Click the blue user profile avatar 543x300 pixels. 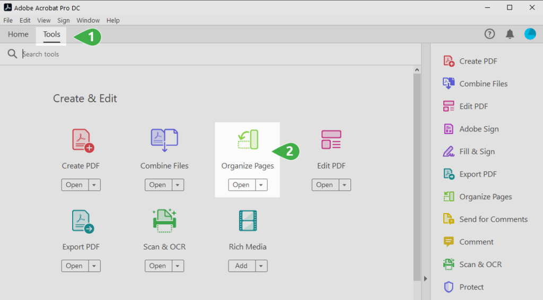(530, 34)
